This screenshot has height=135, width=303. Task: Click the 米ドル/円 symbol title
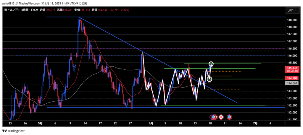11,10
